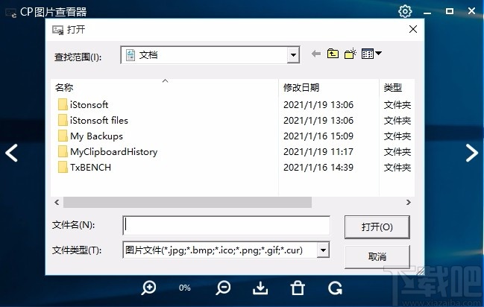484x307 pixels.
Task: Click the 2021/1/16 14:39 date cell
Action: point(318,168)
